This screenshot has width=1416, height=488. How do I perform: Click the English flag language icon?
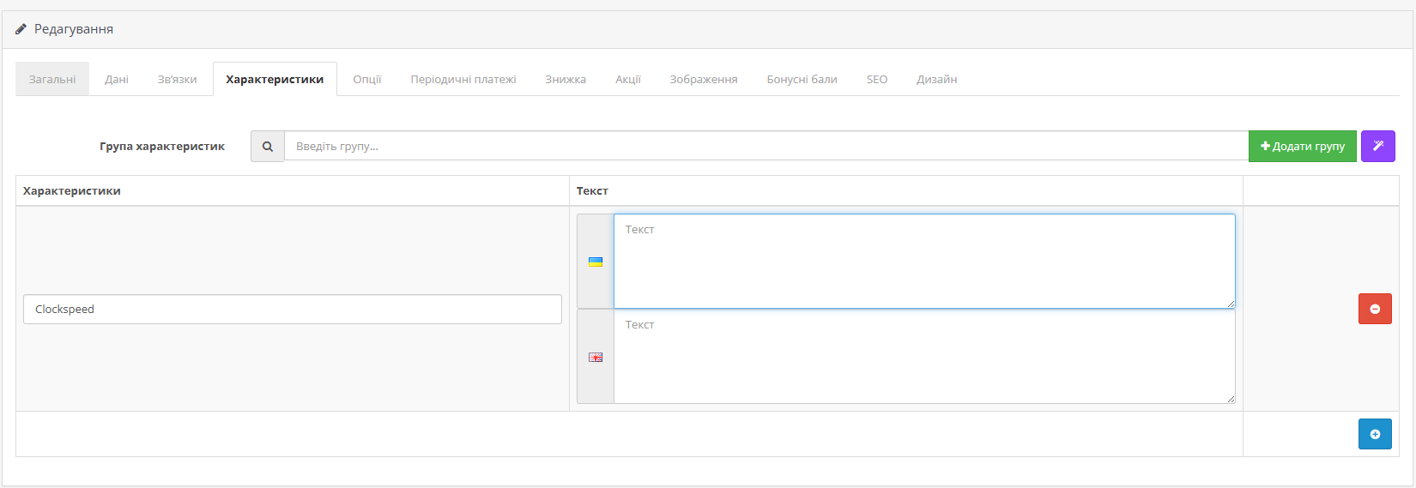pyautogui.click(x=596, y=358)
